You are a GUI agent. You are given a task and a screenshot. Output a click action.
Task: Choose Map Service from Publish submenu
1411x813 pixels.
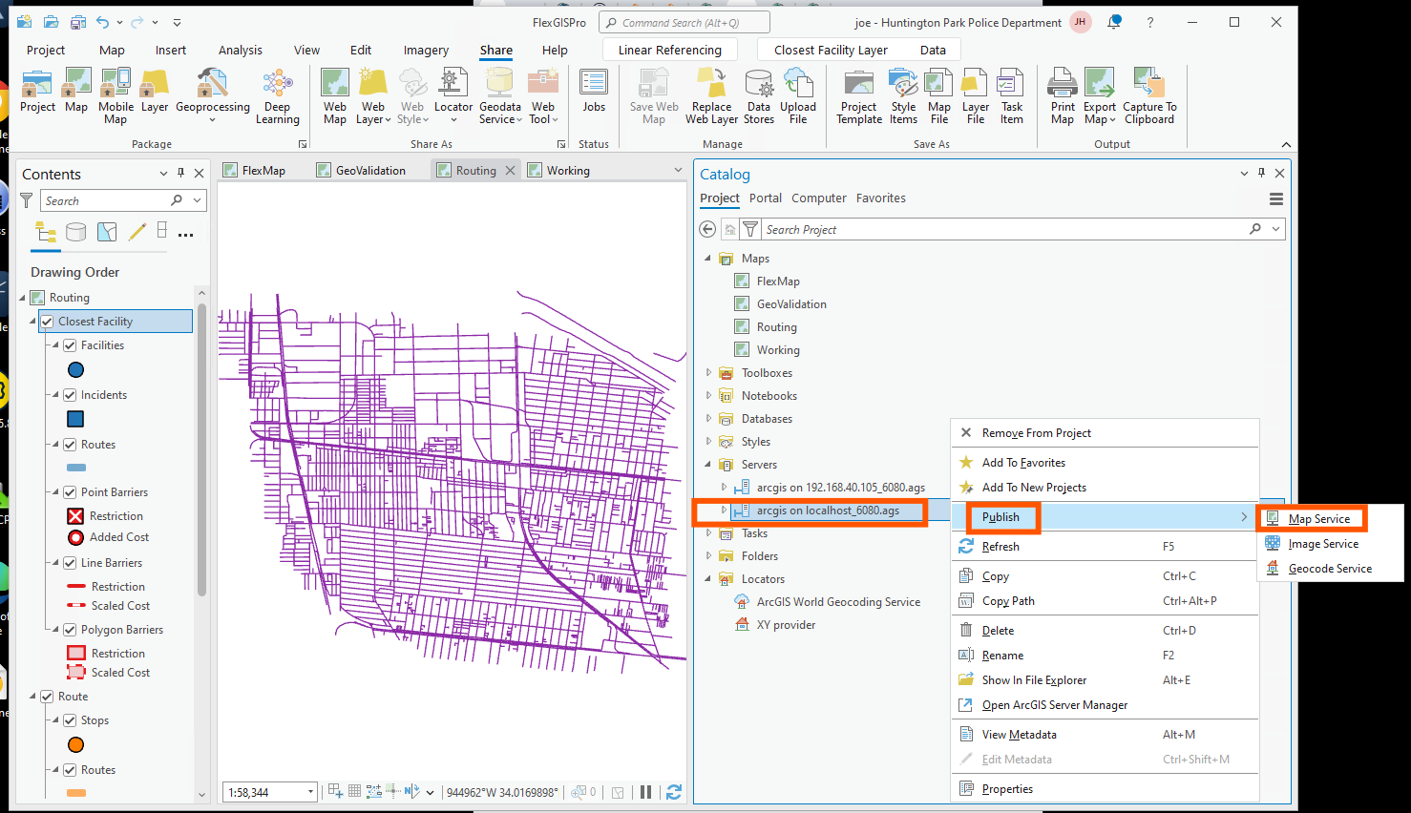pyautogui.click(x=1318, y=519)
